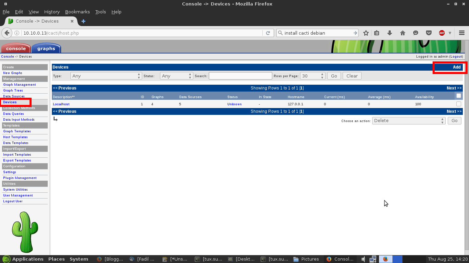
Task: Click the volume speaker tray icon
Action: point(363,259)
